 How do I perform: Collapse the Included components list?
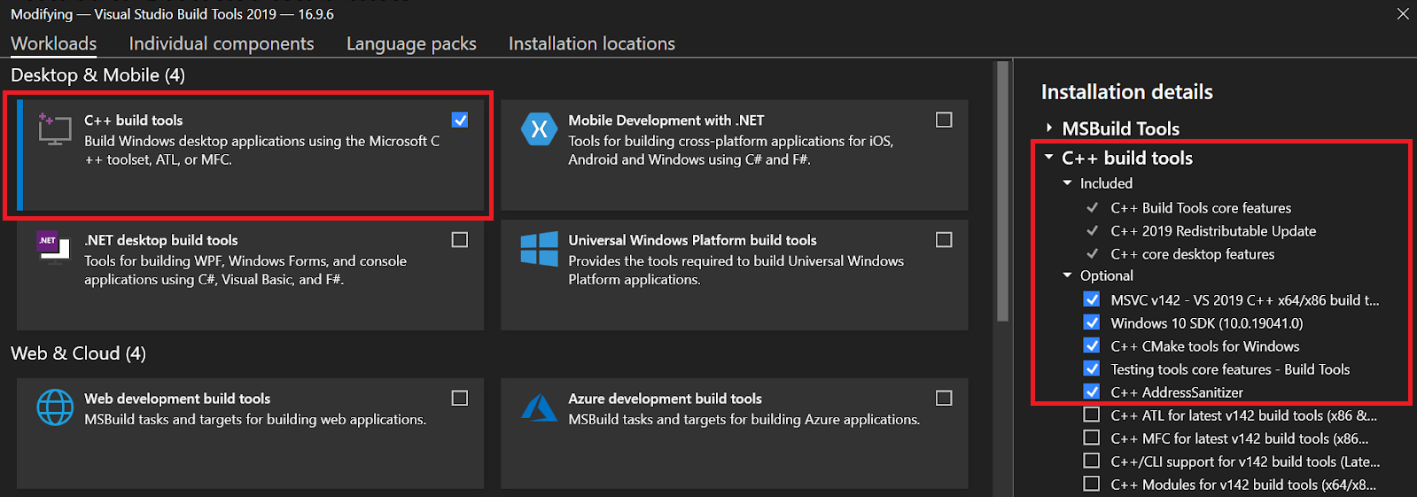point(1068,183)
